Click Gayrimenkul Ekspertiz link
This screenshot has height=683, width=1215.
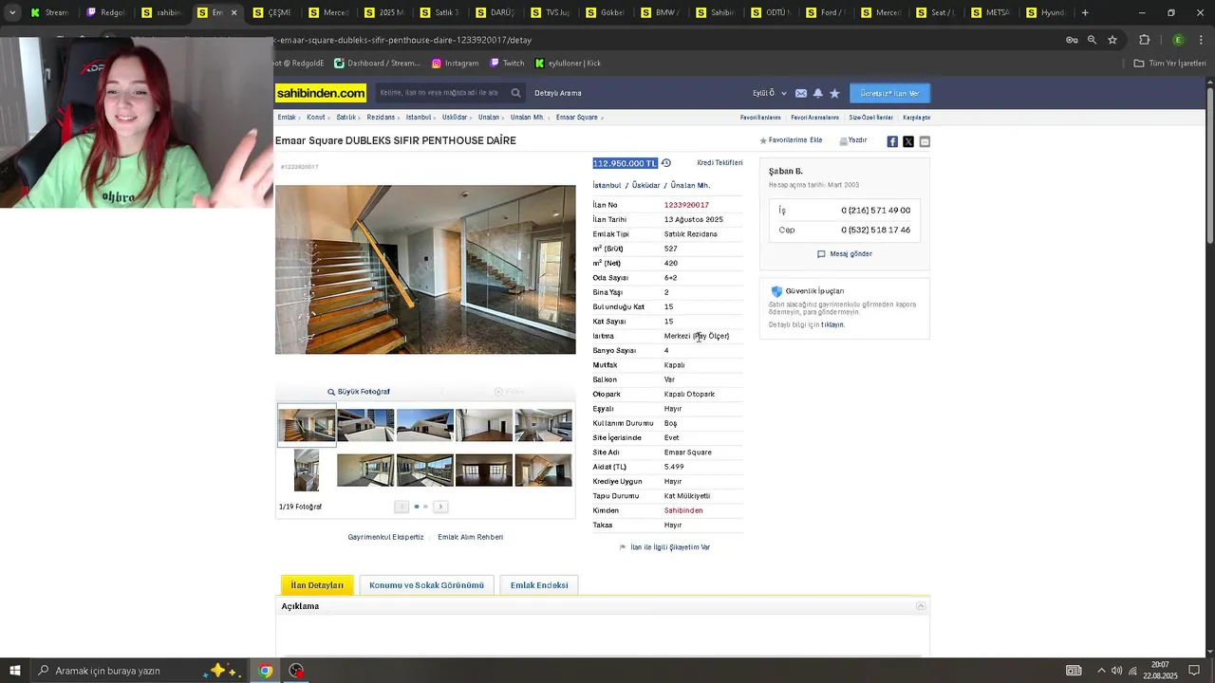point(385,537)
